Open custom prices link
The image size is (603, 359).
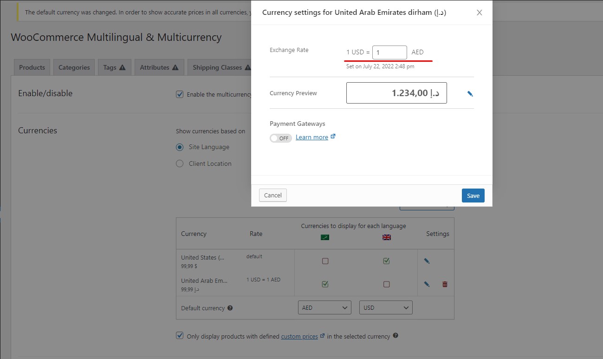(x=299, y=336)
